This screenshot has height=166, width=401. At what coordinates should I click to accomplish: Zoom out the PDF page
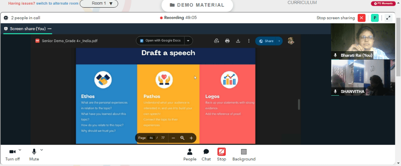click(x=173, y=138)
